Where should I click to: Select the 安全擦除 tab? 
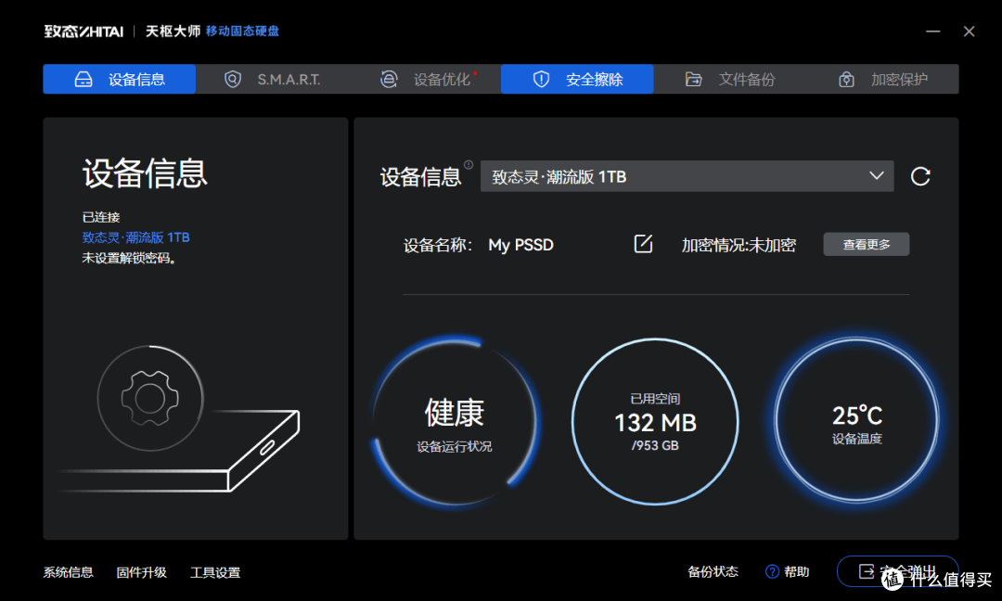pyautogui.click(x=577, y=79)
